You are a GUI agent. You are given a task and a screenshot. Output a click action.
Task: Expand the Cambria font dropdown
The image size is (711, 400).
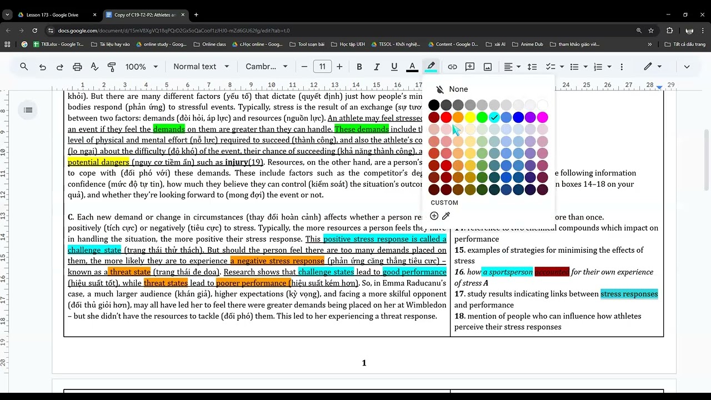pos(267,67)
